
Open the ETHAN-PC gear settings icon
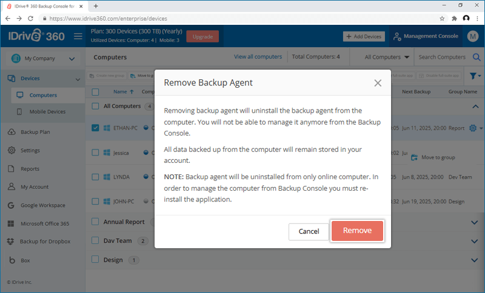(x=473, y=128)
